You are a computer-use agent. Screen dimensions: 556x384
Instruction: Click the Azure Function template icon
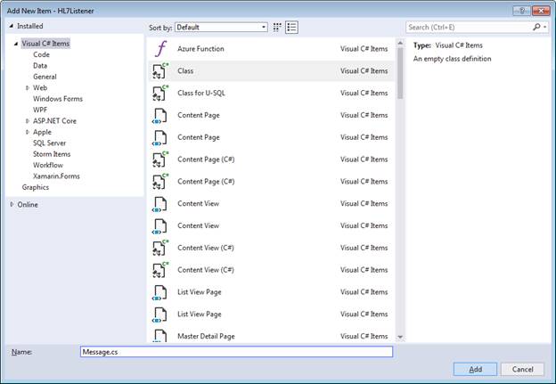coord(159,49)
